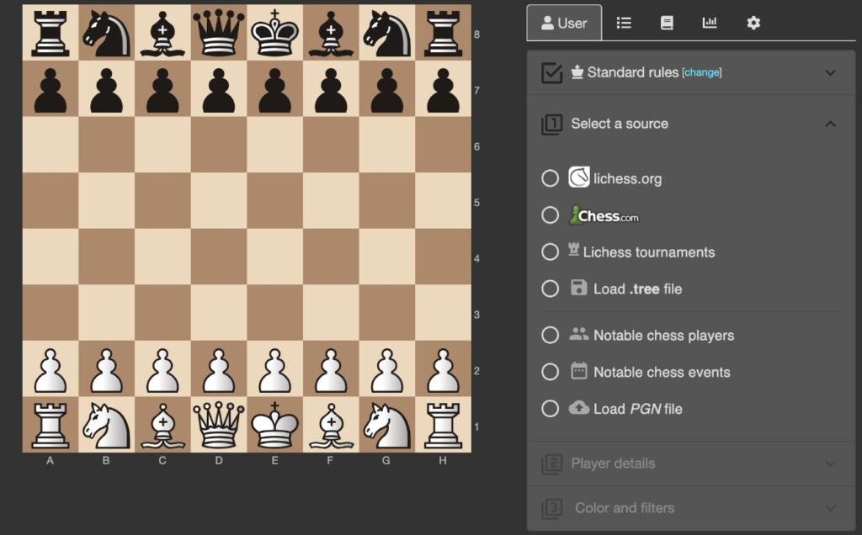Expand the Standard rules section chevron
Viewport: 862px width, 535px height.
pos(830,73)
